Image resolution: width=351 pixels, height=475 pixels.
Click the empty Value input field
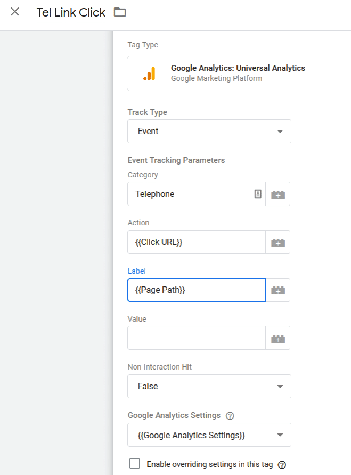pyautogui.click(x=197, y=338)
